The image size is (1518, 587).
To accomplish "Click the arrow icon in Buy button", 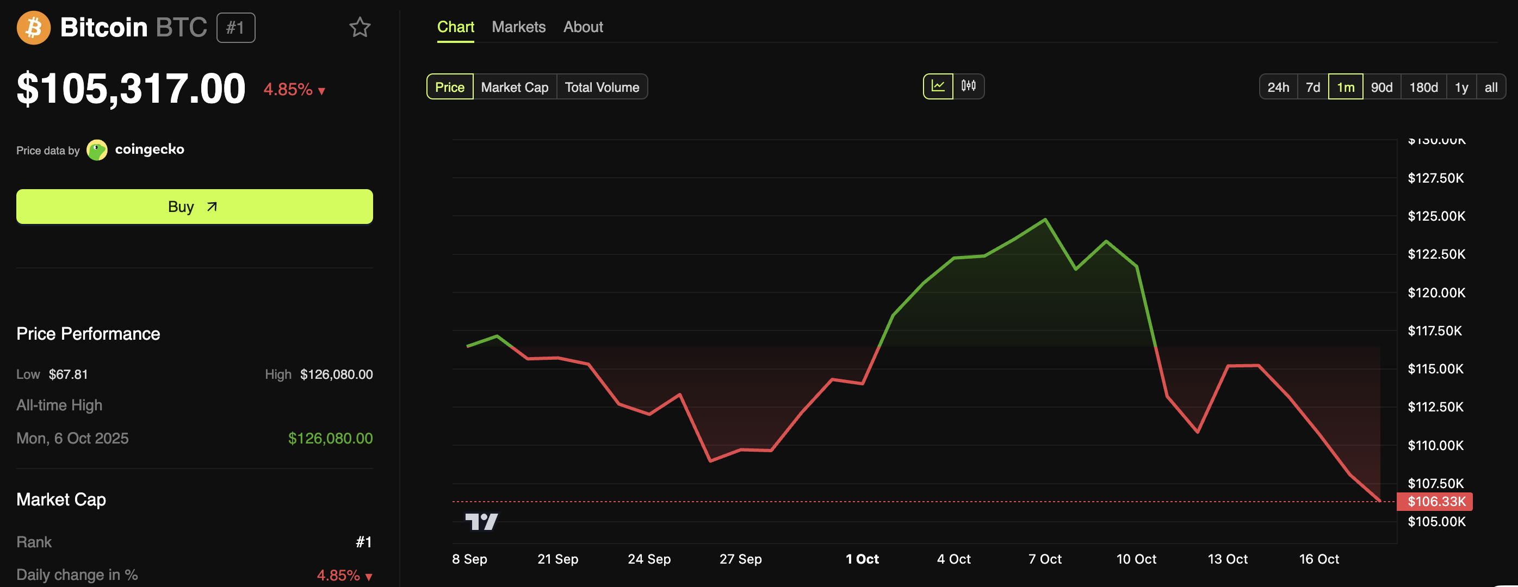I will [212, 207].
